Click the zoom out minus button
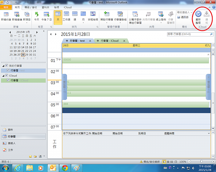216x172 pixels. pos(189,162)
